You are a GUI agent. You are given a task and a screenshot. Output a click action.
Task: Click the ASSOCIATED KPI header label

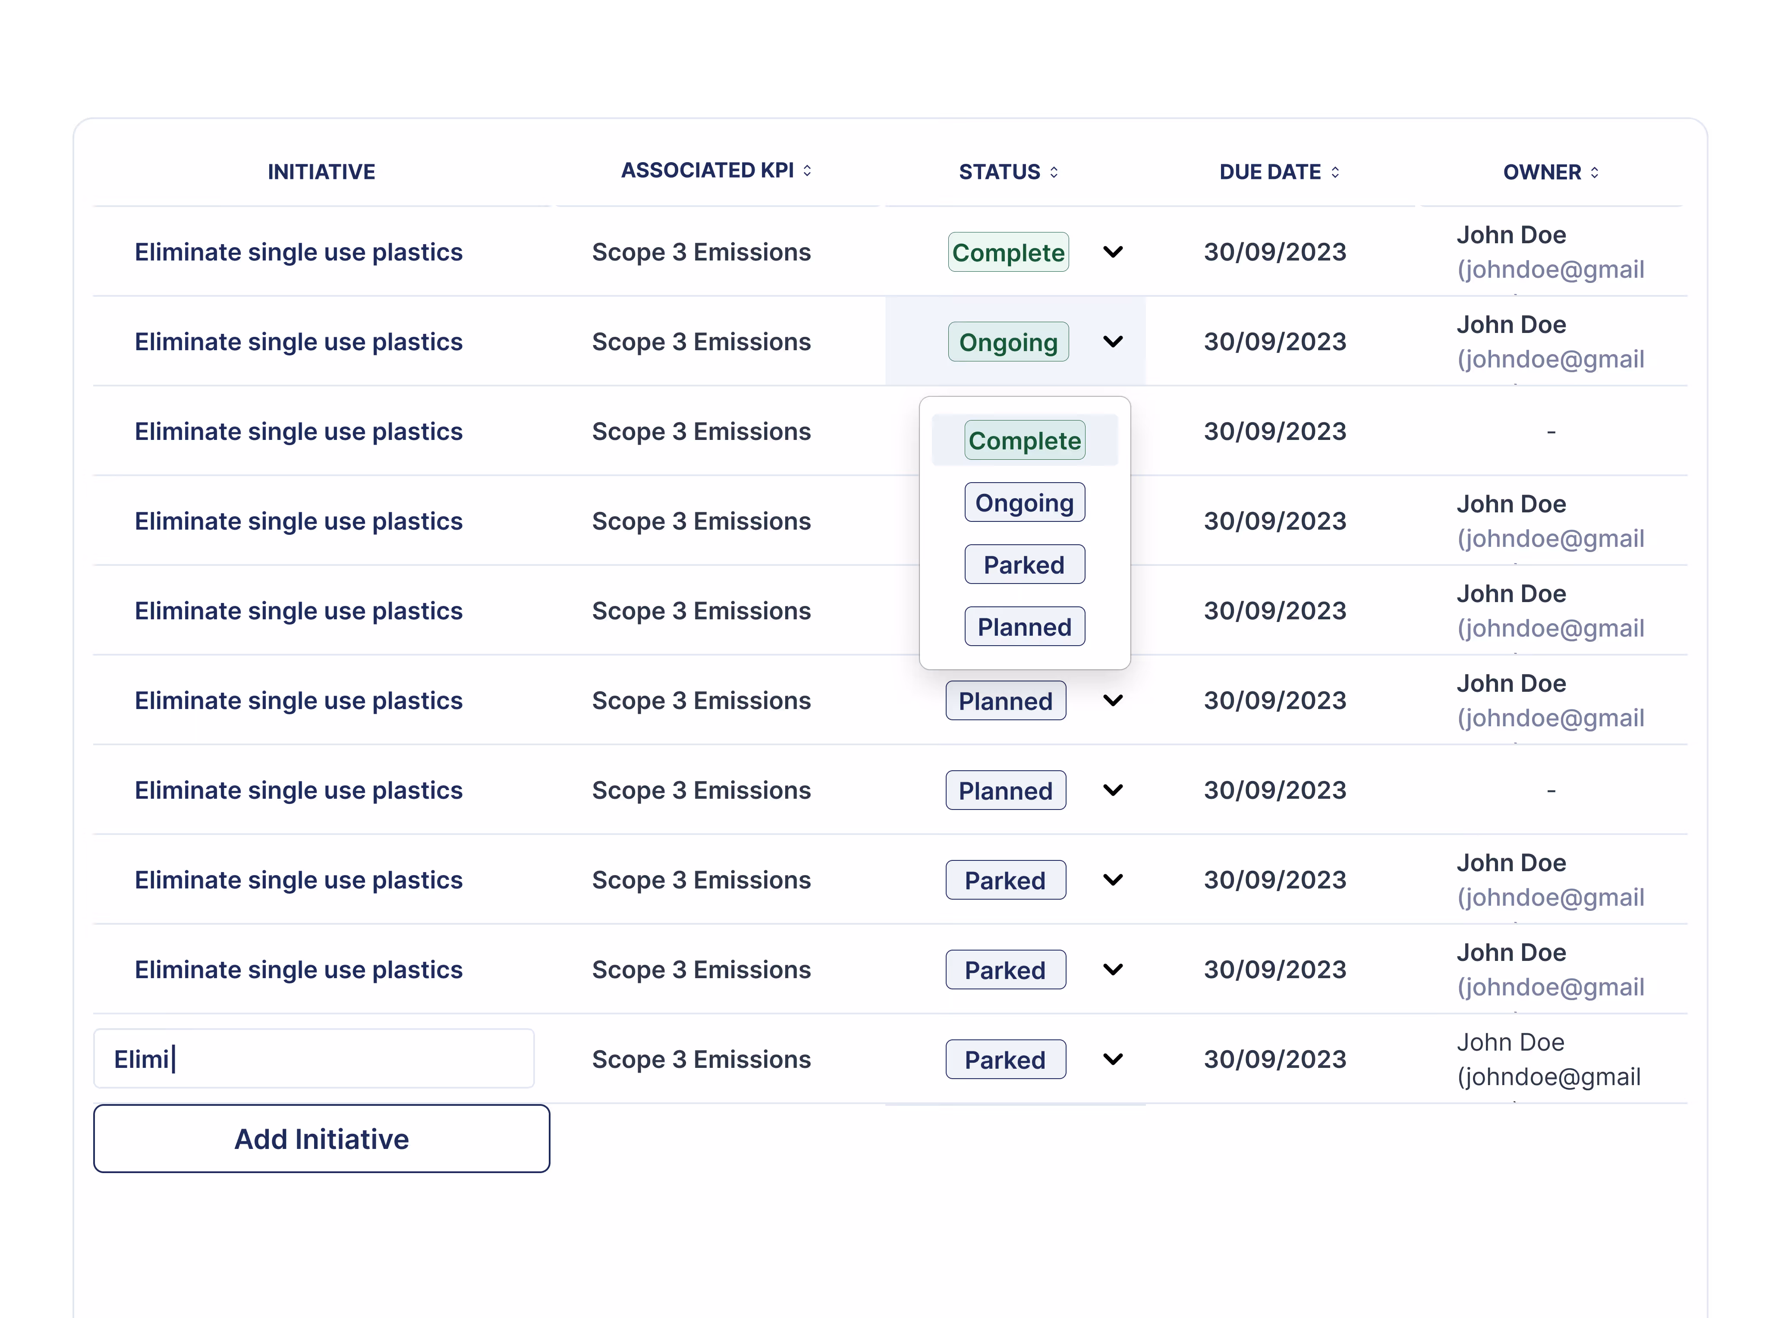tap(708, 171)
